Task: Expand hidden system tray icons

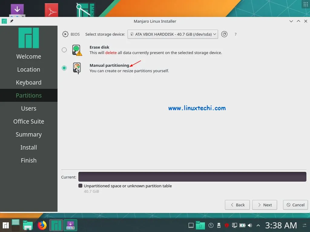Action: coord(258,225)
